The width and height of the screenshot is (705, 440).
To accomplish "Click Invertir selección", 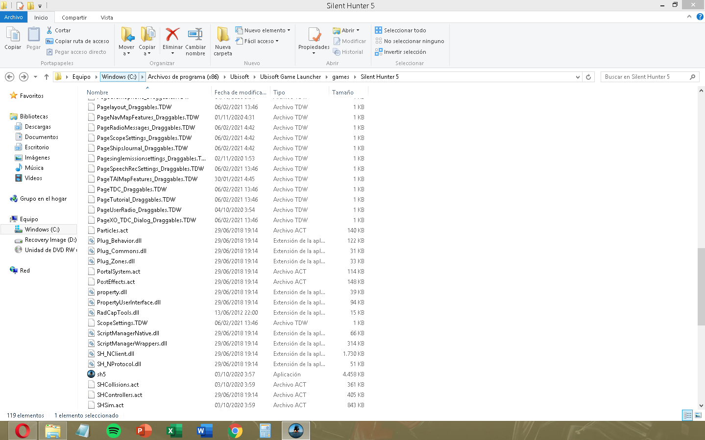I will click(400, 52).
